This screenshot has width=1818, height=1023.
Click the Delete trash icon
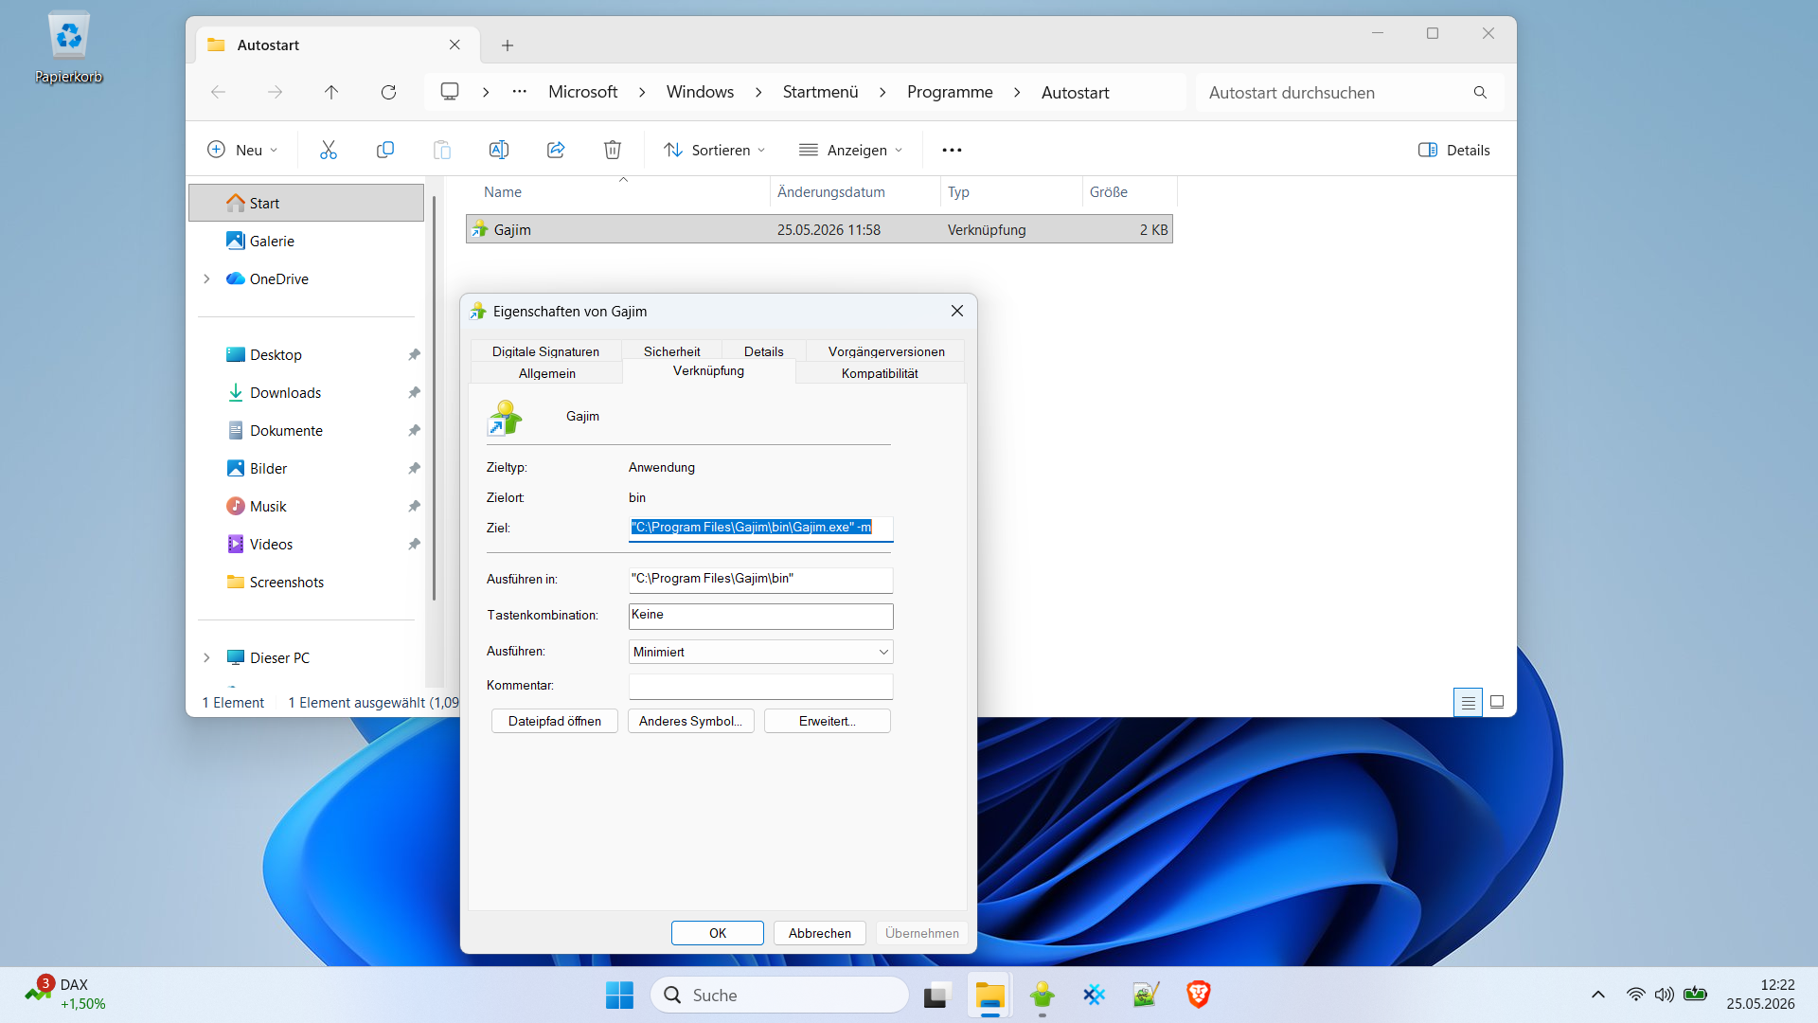pos(613,150)
